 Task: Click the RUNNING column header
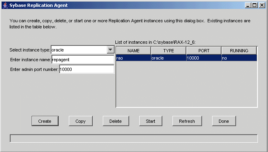pos(239,51)
